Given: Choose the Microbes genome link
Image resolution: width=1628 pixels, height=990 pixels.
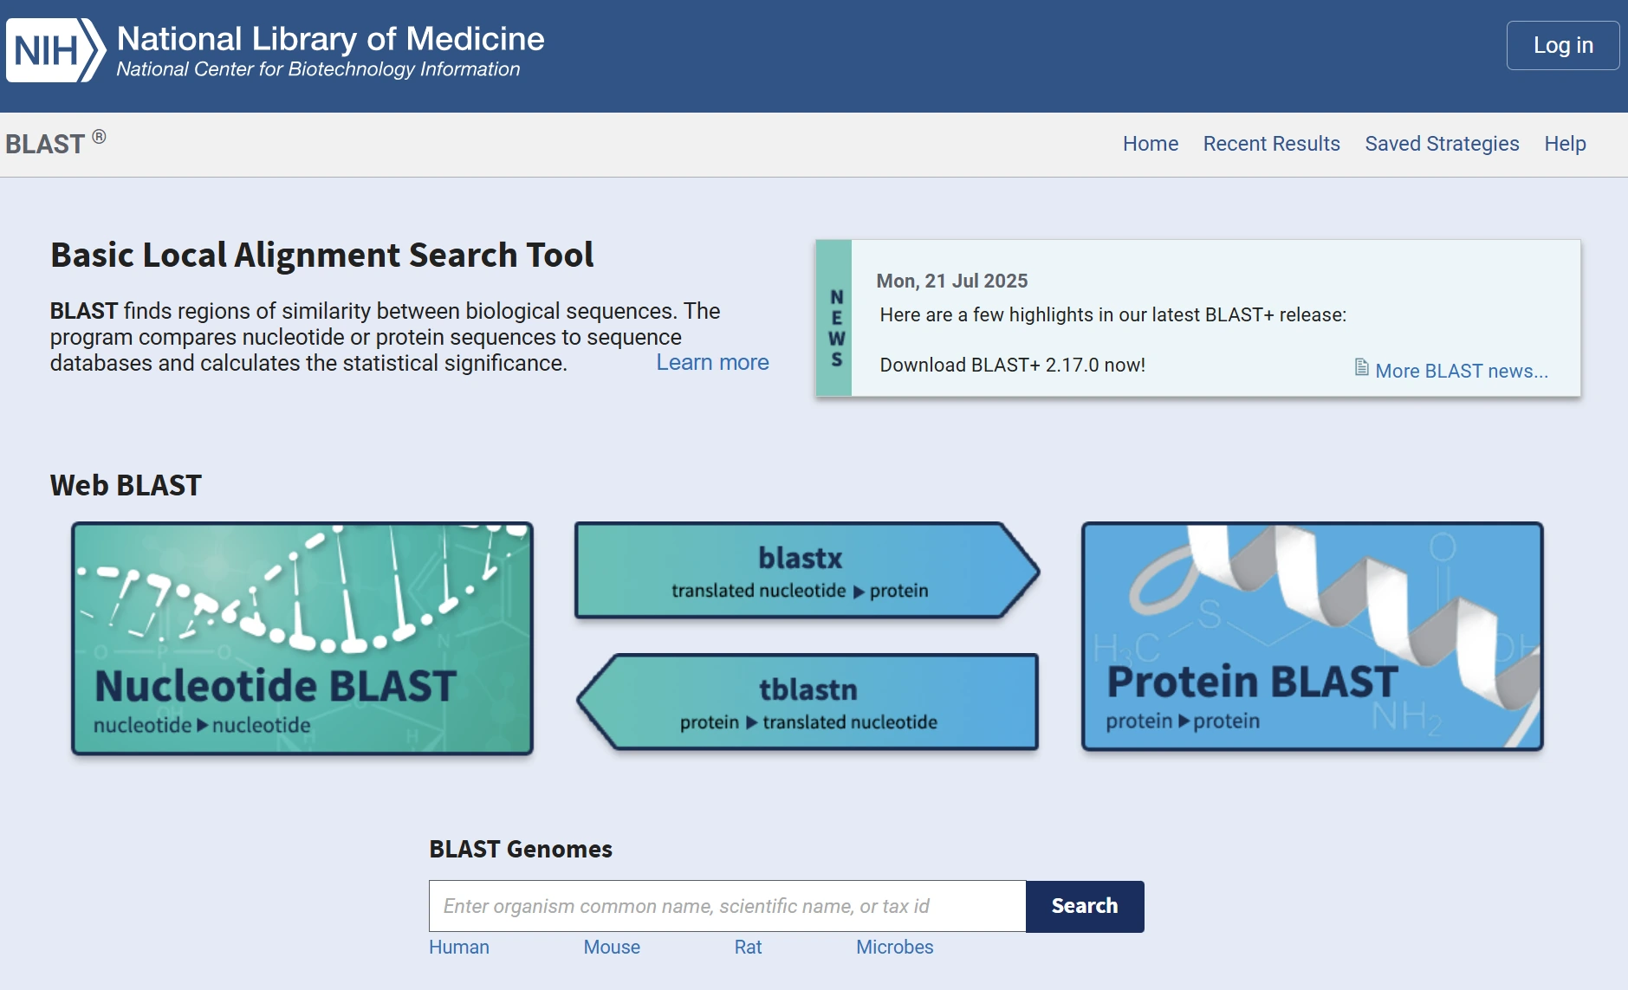Looking at the screenshot, I should (x=894, y=948).
